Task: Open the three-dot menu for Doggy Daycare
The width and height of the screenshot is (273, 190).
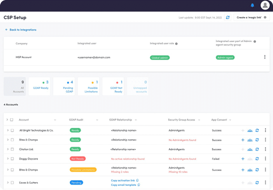Action: pyautogui.click(x=265, y=158)
